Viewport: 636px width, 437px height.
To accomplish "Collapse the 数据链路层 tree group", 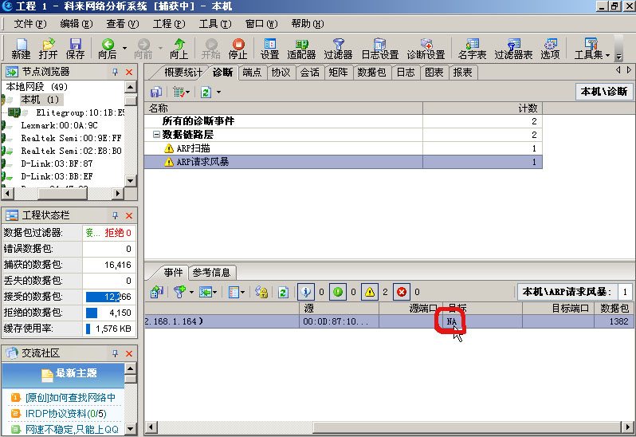I will click(155, 135).
